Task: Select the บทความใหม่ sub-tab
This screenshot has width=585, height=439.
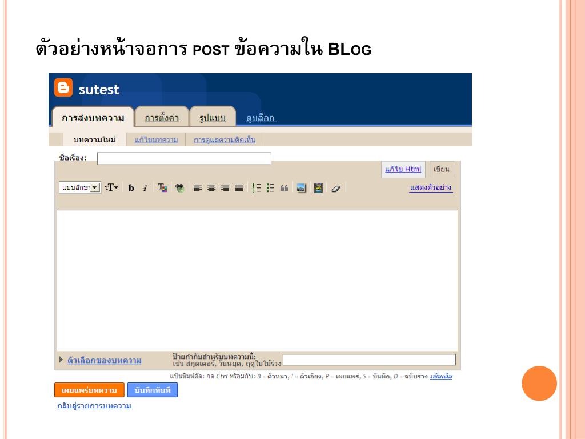Action: pos(95,139)
